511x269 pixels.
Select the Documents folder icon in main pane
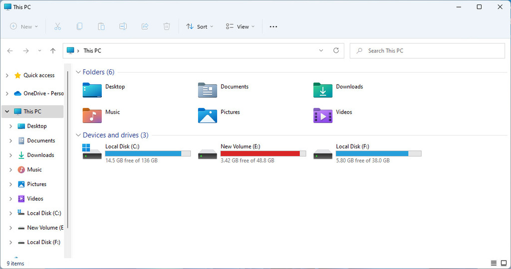[207, 90]
